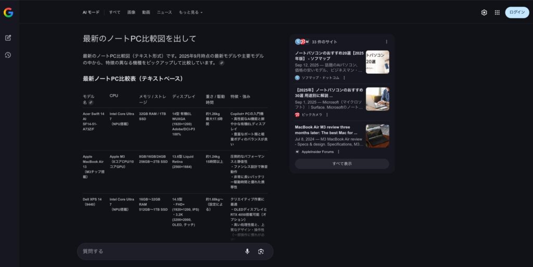Click the Google logo icon
Screen dimensions: 533x267
8,13
